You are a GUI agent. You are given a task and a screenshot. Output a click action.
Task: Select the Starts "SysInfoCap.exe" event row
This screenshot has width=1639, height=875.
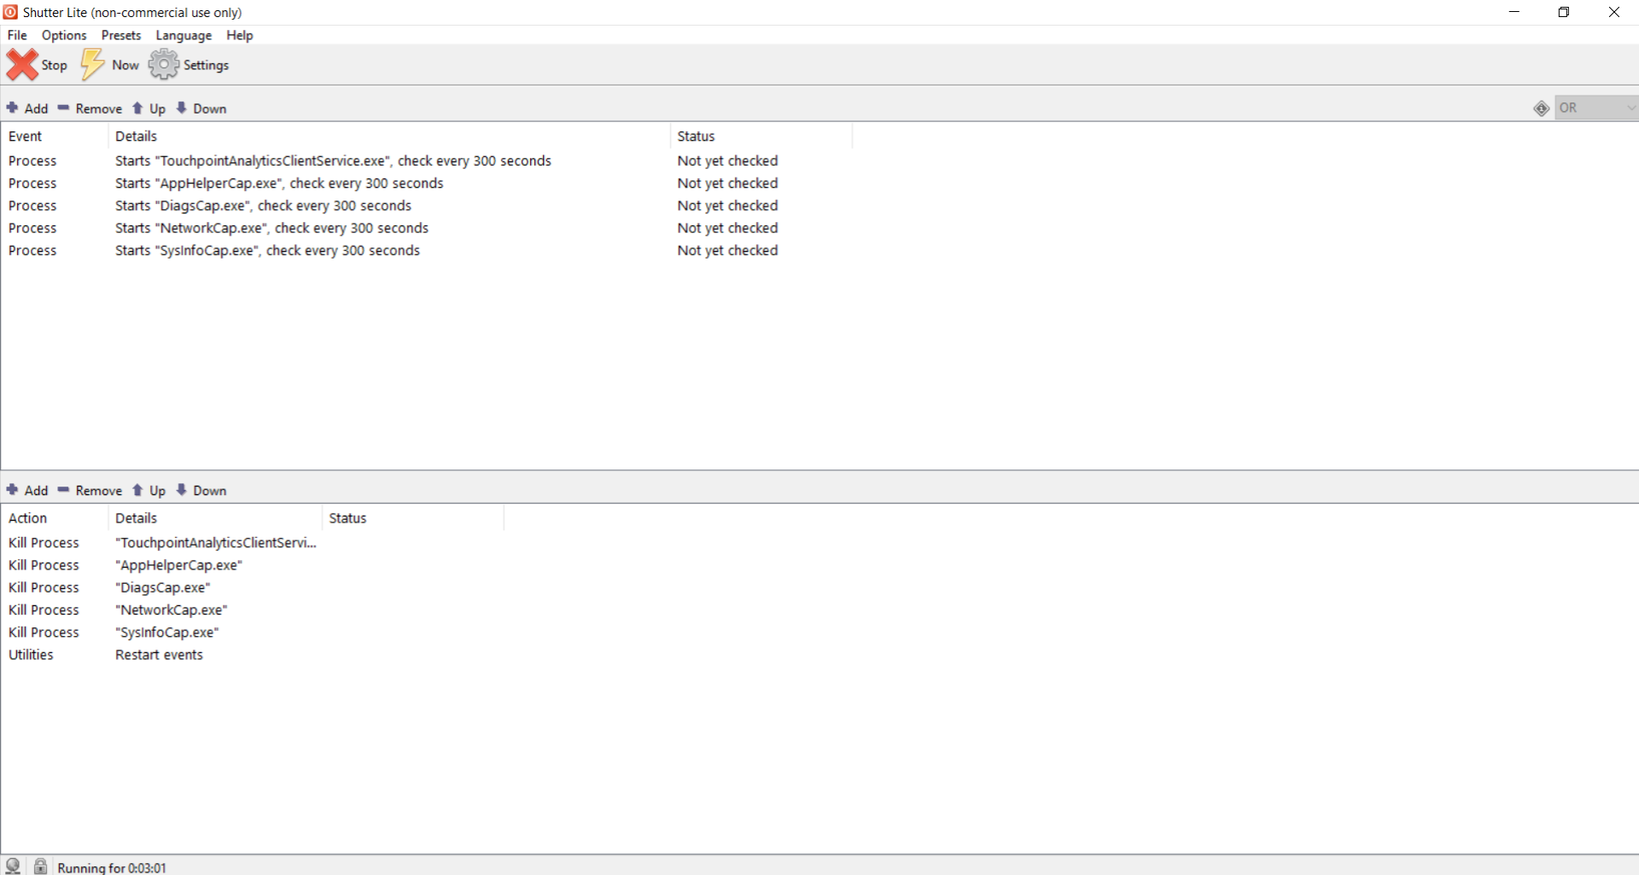pyautogui.click(x=427, y=250)
